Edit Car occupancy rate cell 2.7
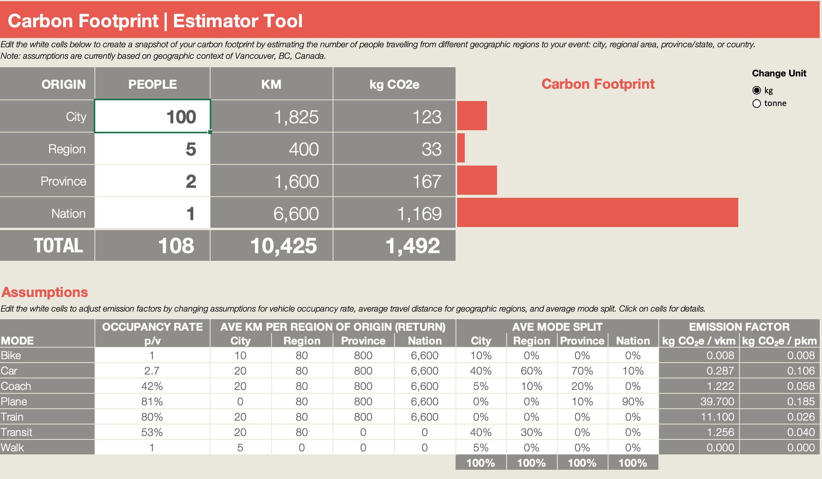822x479 pixels. [152, 371]
